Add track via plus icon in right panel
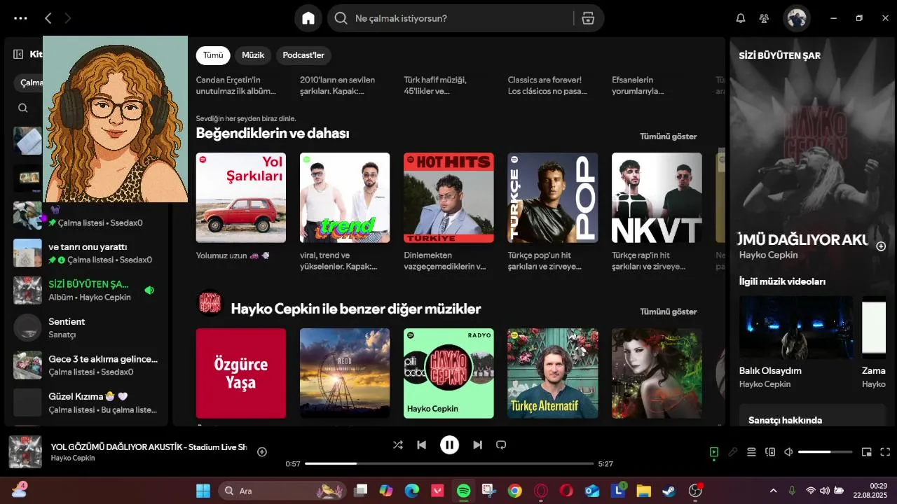 pyautogui.click(x=881, y=246)
